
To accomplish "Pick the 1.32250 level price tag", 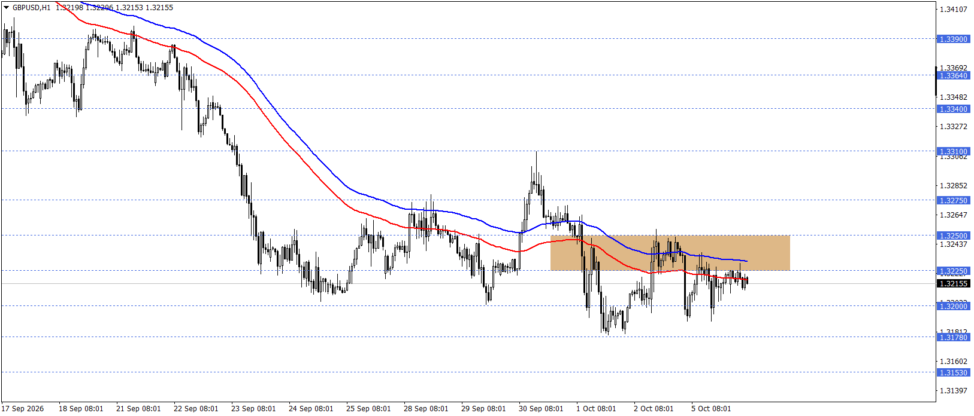I will tap(953, 271).
